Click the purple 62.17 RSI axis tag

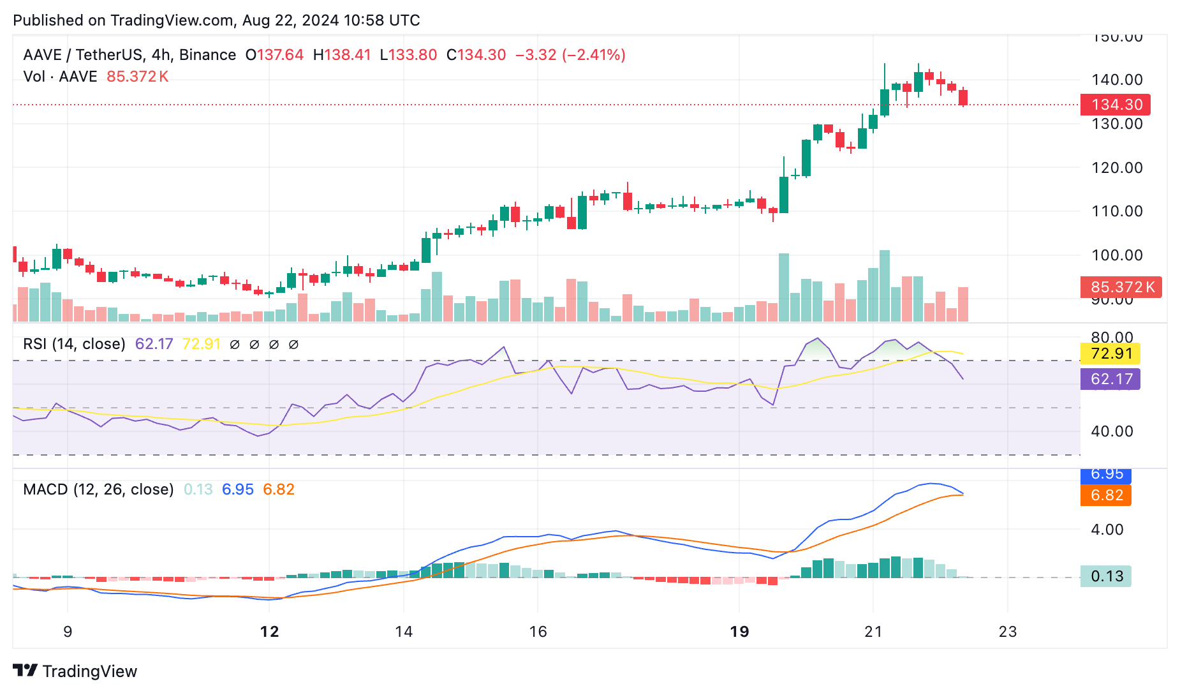pos(1110,379)
